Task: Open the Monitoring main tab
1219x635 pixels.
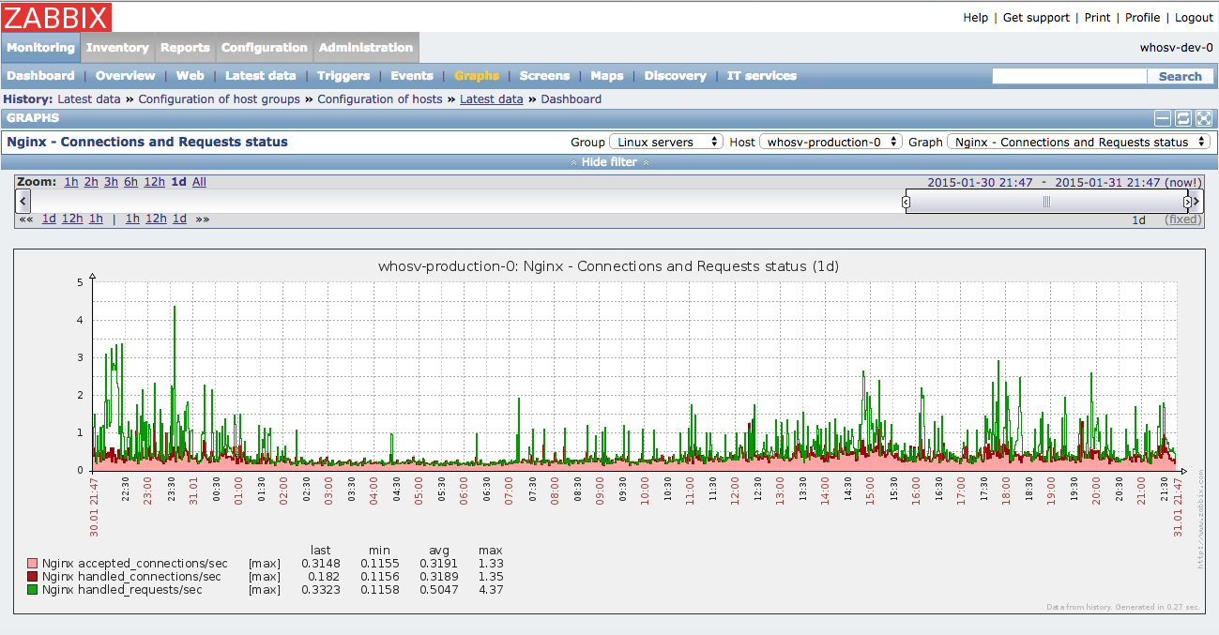Action: coord(40,48)
